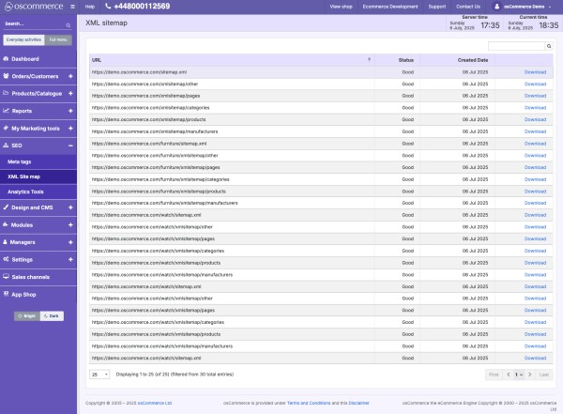Open Ecommerce Development in the top bar
Screen dimensions: 563x414
coord(390,7)
